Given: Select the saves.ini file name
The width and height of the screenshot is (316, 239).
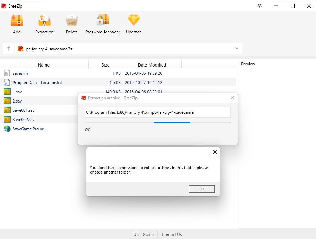Looking at the screenshot, I should coord(20,73).
